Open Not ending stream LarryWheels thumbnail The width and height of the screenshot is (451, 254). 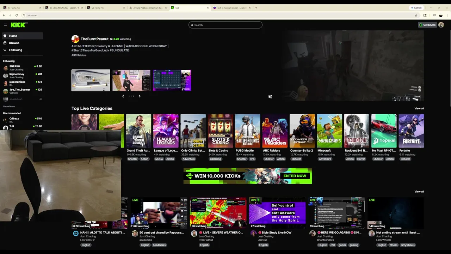396,213
